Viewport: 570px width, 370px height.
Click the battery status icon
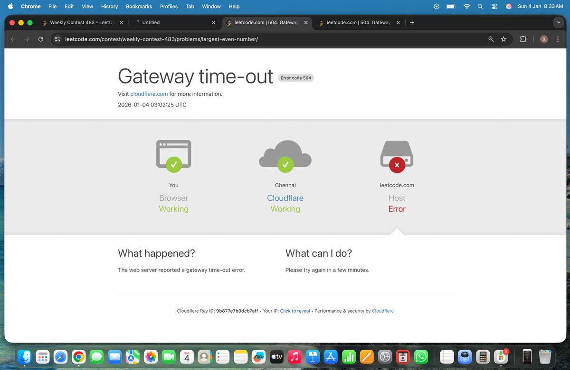pyautogui.click(x=451, y=7)
